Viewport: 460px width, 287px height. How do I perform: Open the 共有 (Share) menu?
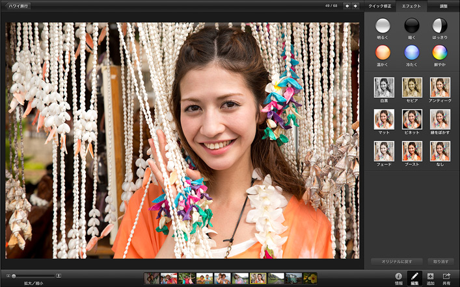447,278
